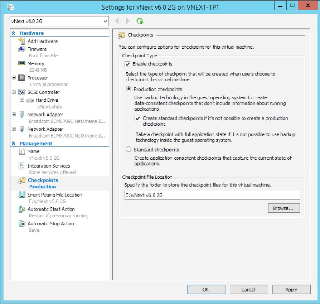Screen dimensions: 320x304
Task: Click the Automatic Start Action icon
Action: (x=22, y=209)
